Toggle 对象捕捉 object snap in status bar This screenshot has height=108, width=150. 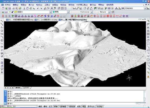point(63,106)
